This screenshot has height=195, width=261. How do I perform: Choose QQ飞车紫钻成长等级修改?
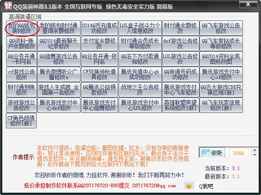click(x=221, y=44)
